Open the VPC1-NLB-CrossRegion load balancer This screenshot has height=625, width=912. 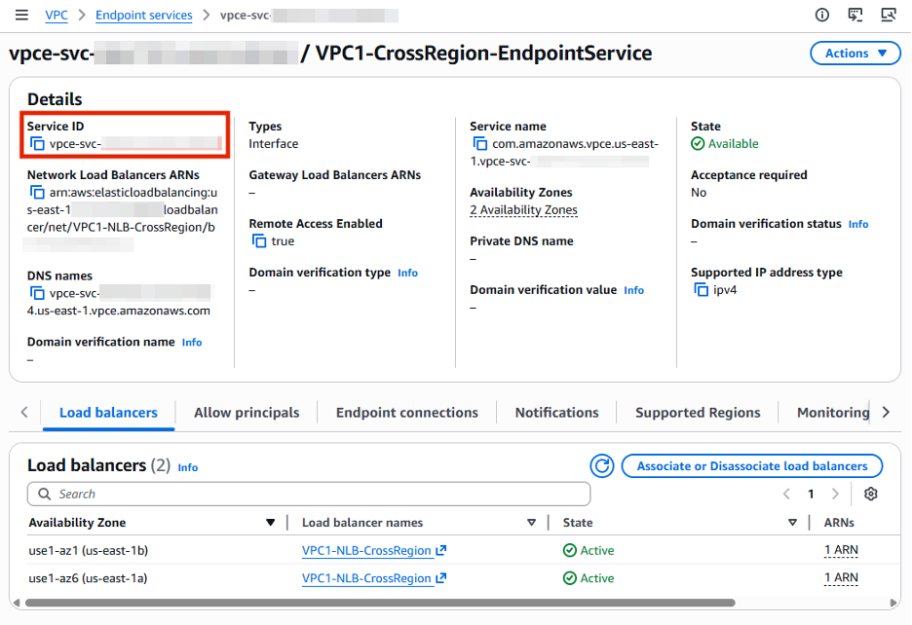click(367, 550)
